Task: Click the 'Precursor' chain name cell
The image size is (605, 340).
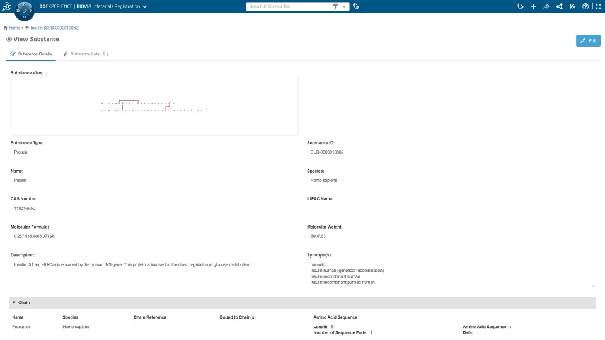Action: (21, 327)
